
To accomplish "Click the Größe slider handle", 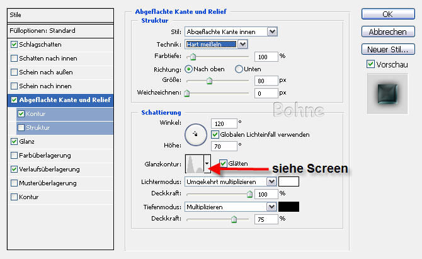I will [209, 81].
